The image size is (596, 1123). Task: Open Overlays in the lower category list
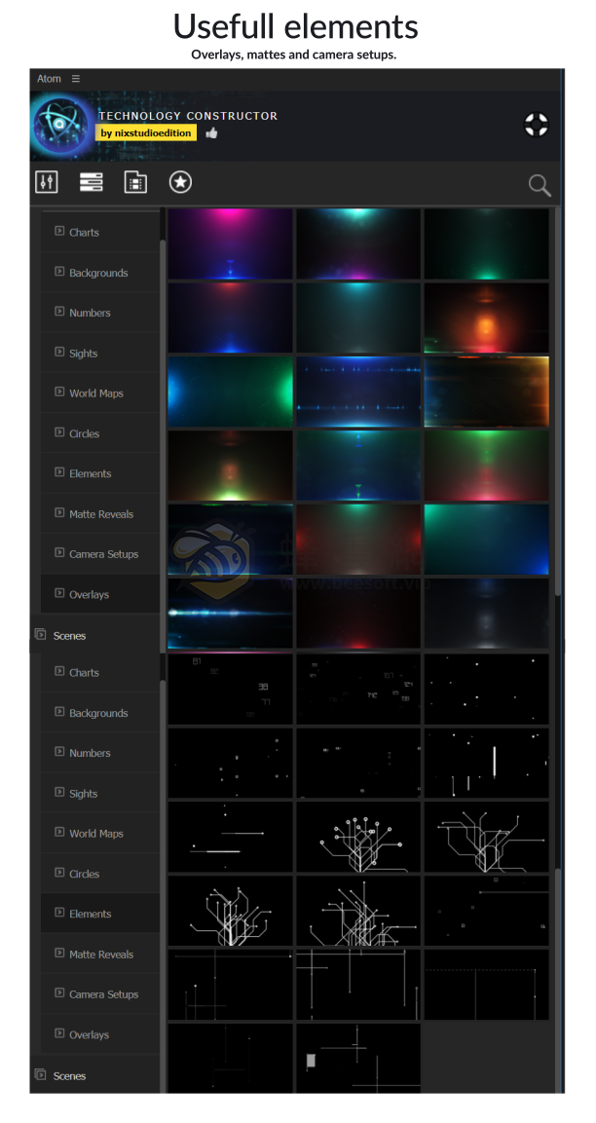[100, 1035]
